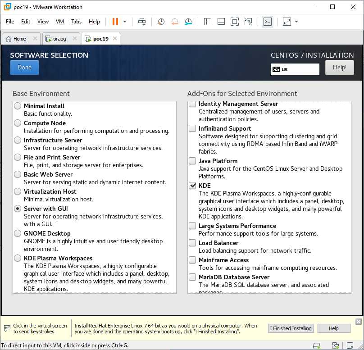Select Server with GUI radio button
The width and height of the screenshot is (364, 350).
point(18,209)
